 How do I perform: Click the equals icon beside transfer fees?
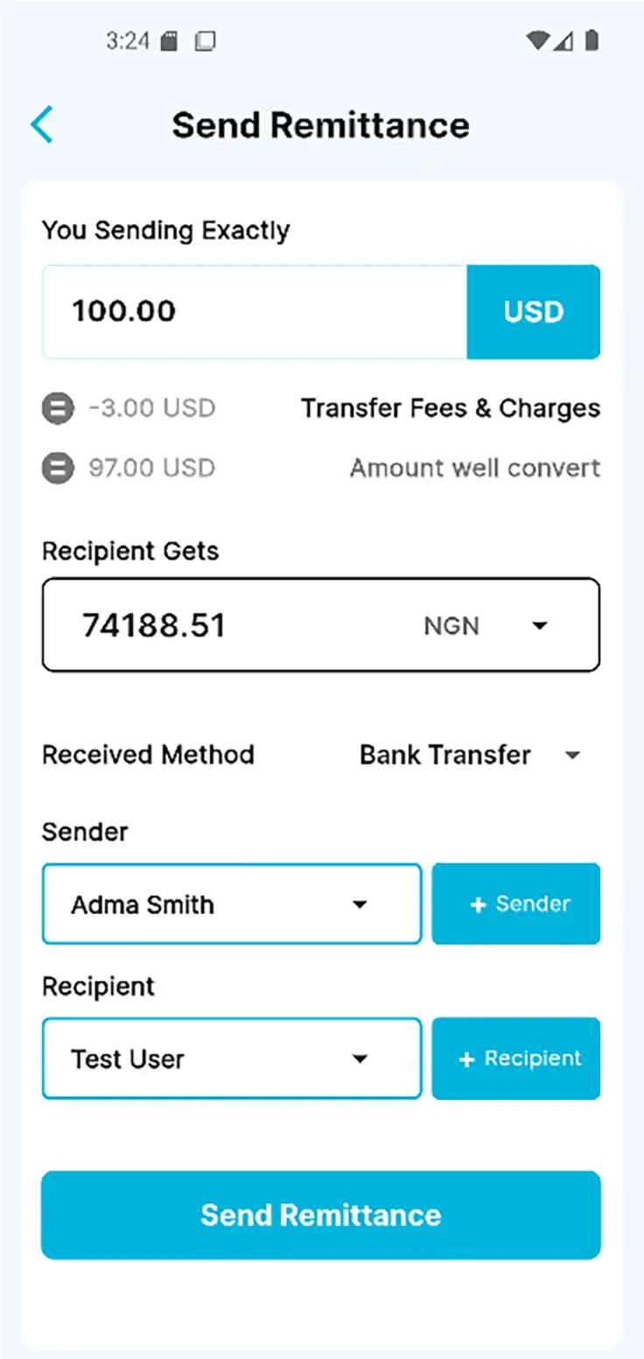58,409
